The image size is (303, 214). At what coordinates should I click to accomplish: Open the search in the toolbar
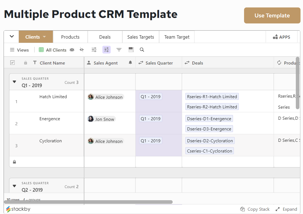(x=142, y=50)
